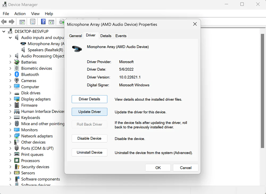Click the Properties sheet toolbar icon
Screen dimensions: 266x194
click(32, 22)
